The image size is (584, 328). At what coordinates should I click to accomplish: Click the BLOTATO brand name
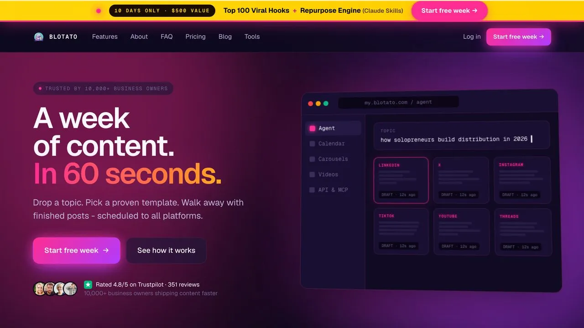63,37
